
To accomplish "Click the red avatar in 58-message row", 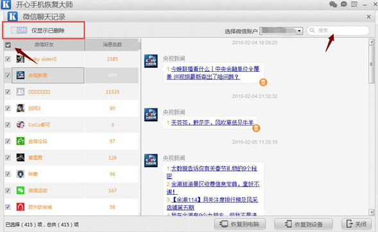I will (x=21, y=207).
